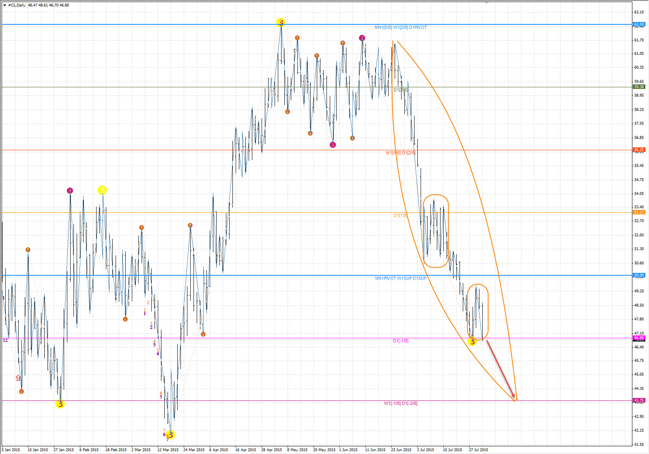649x454 pixels.
Task: Click the orange 53.13 price tag
Action: click(639, 212)
